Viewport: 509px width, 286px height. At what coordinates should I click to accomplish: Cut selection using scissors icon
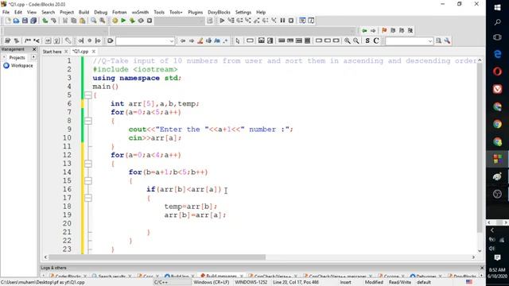[65, 21]
